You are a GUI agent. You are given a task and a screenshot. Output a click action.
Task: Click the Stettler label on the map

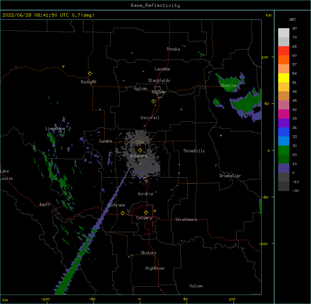click(x=229, y=86)
